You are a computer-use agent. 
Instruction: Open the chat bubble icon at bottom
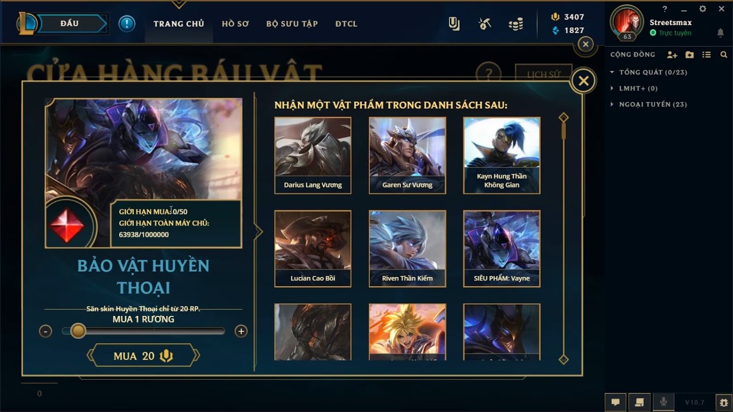(x=616, y=402)
